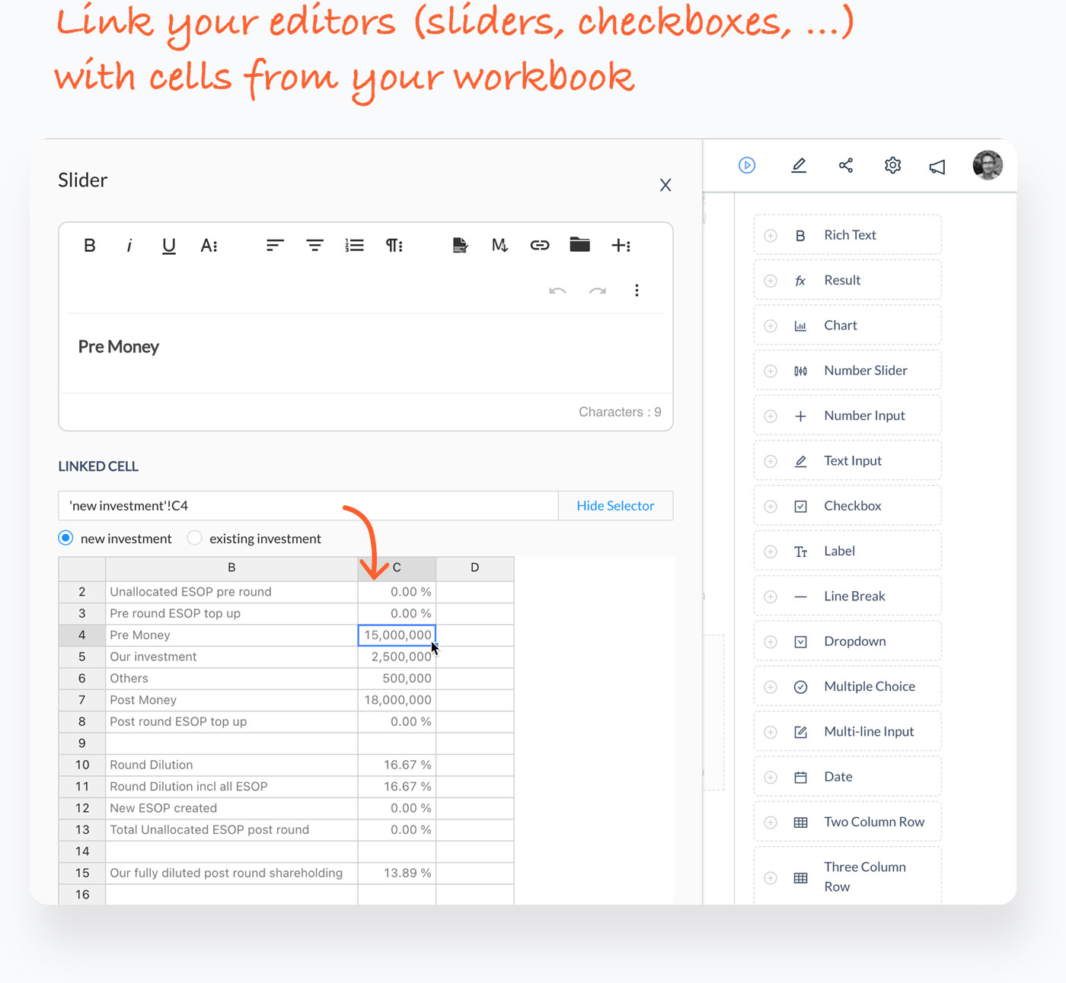Open the folder icon in the editor toolbar

579,244
